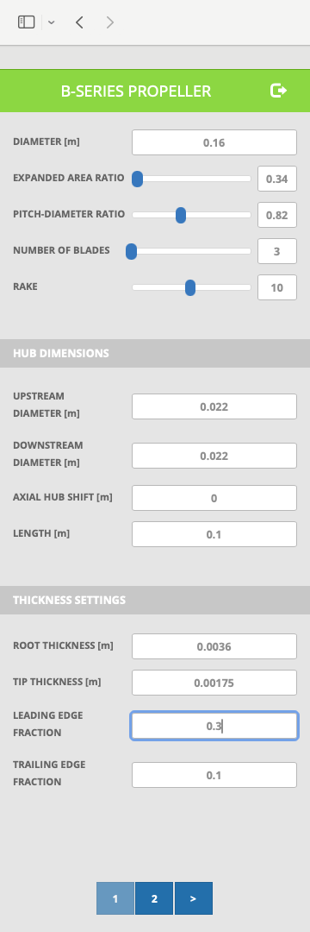Click the export icon in the B-Series Propeller header
The image size is (310, 932).
[x=279, y=91]
